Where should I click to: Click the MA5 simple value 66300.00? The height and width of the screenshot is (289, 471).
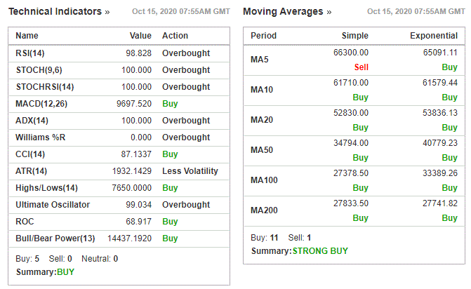click(351, 53)
